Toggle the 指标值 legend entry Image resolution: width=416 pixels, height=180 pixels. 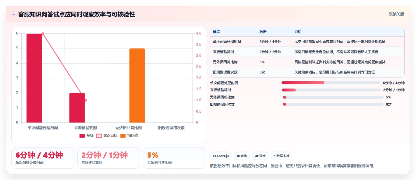click(x=129, y=136)
